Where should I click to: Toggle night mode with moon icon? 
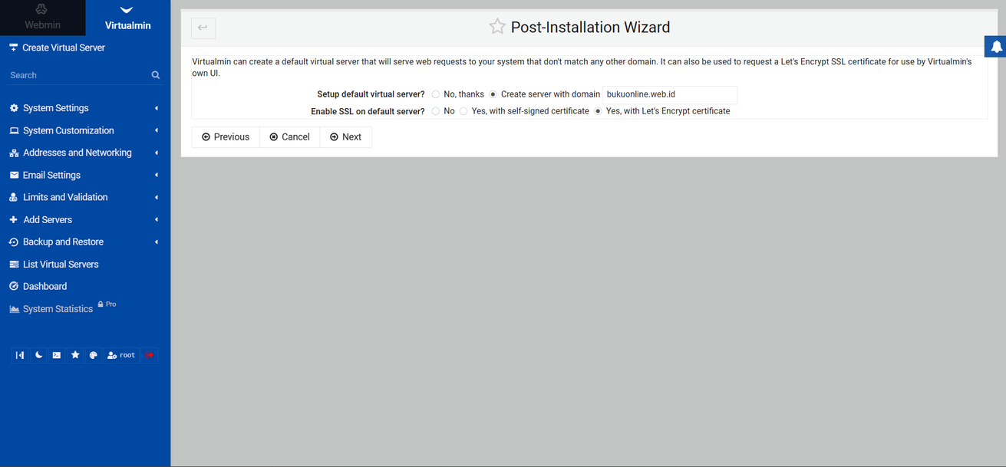(38, 355)
